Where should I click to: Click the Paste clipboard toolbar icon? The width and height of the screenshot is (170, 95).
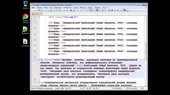click(60, 10)
